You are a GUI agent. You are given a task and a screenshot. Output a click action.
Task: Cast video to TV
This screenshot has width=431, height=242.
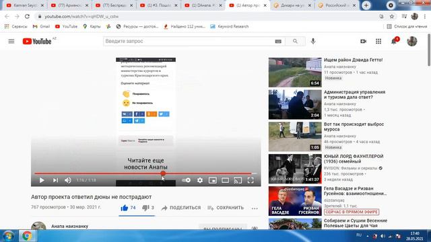tap(238, 180)
